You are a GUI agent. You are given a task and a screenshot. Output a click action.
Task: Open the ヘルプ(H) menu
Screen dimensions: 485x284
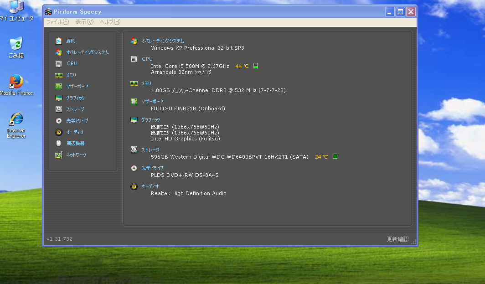coord(110,22)
